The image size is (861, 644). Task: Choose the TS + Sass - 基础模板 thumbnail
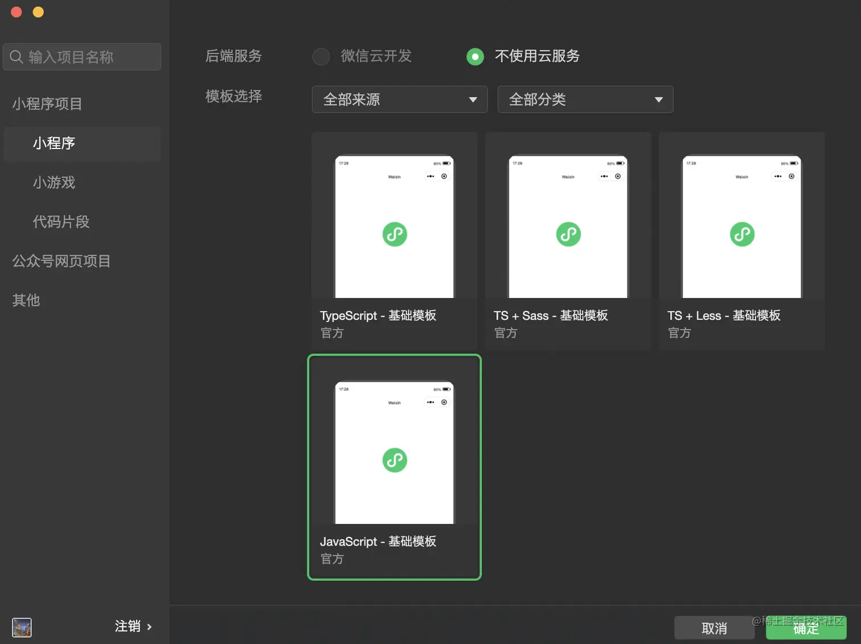568,226
